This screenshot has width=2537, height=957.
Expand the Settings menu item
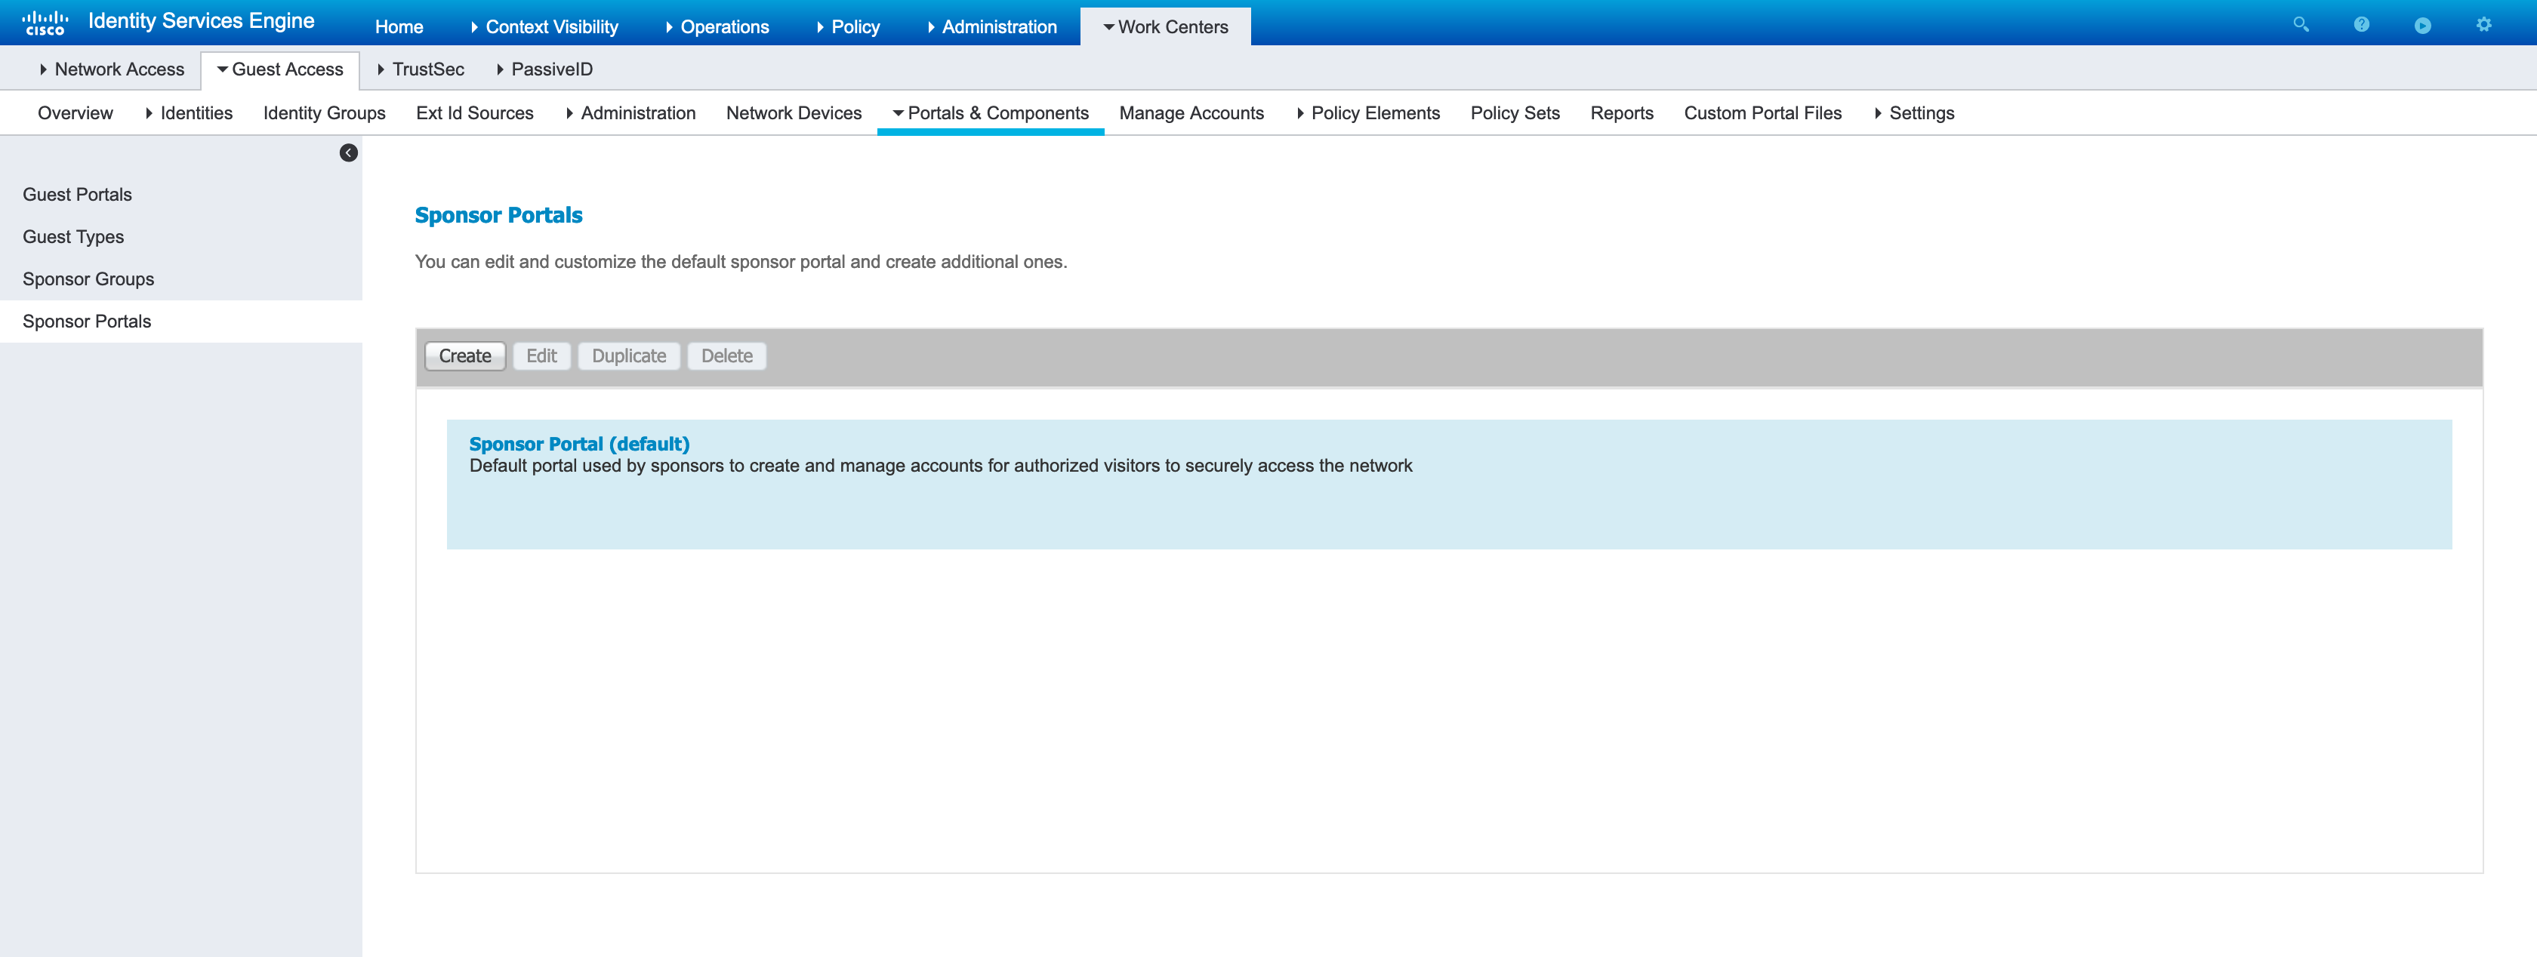[x=1913, y=113]
